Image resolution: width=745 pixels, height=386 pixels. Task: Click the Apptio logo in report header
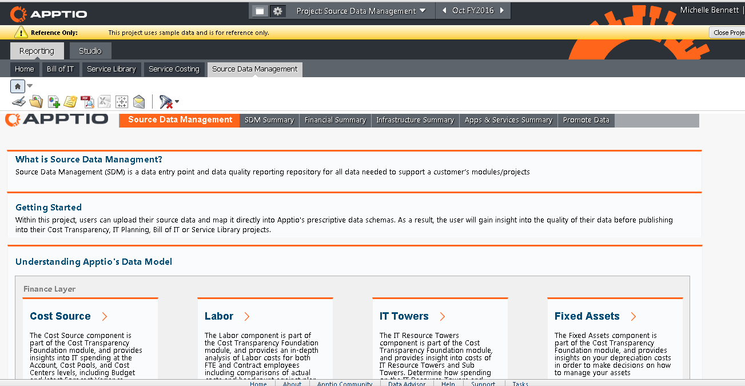coord(57,119)
